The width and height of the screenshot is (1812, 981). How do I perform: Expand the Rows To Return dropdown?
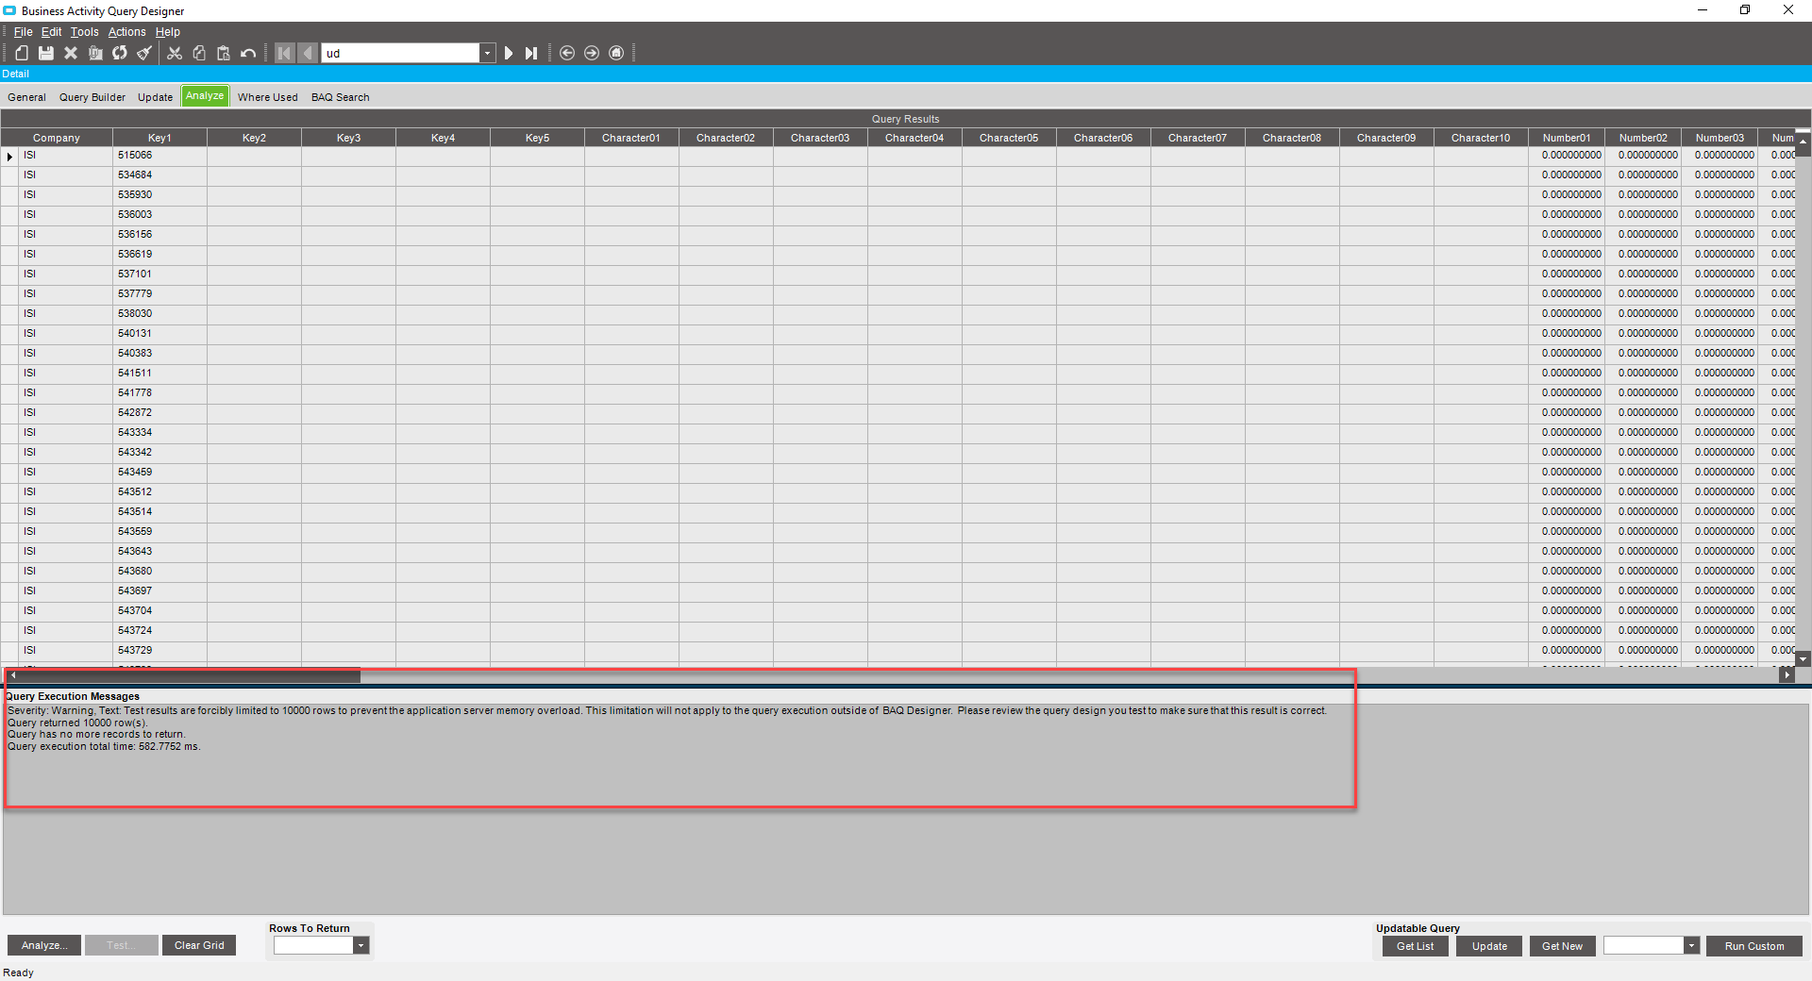tap(361, 945)
